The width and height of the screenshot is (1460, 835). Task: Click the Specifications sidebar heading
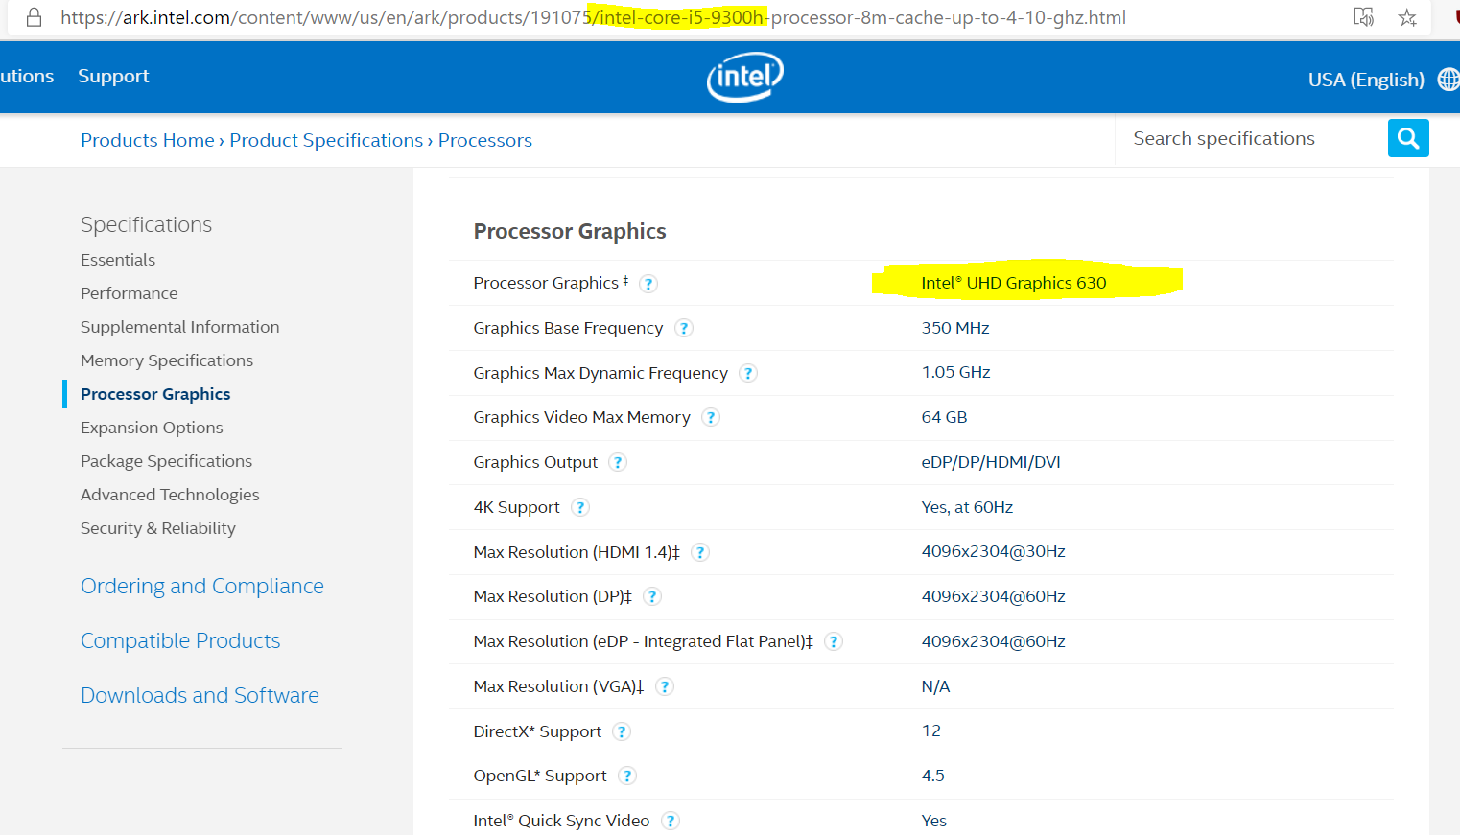[x=146, y=224]
